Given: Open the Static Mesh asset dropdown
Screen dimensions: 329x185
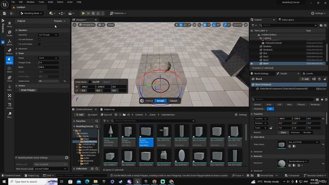Looking at the screenshot, I should click(x=303, y=142).
